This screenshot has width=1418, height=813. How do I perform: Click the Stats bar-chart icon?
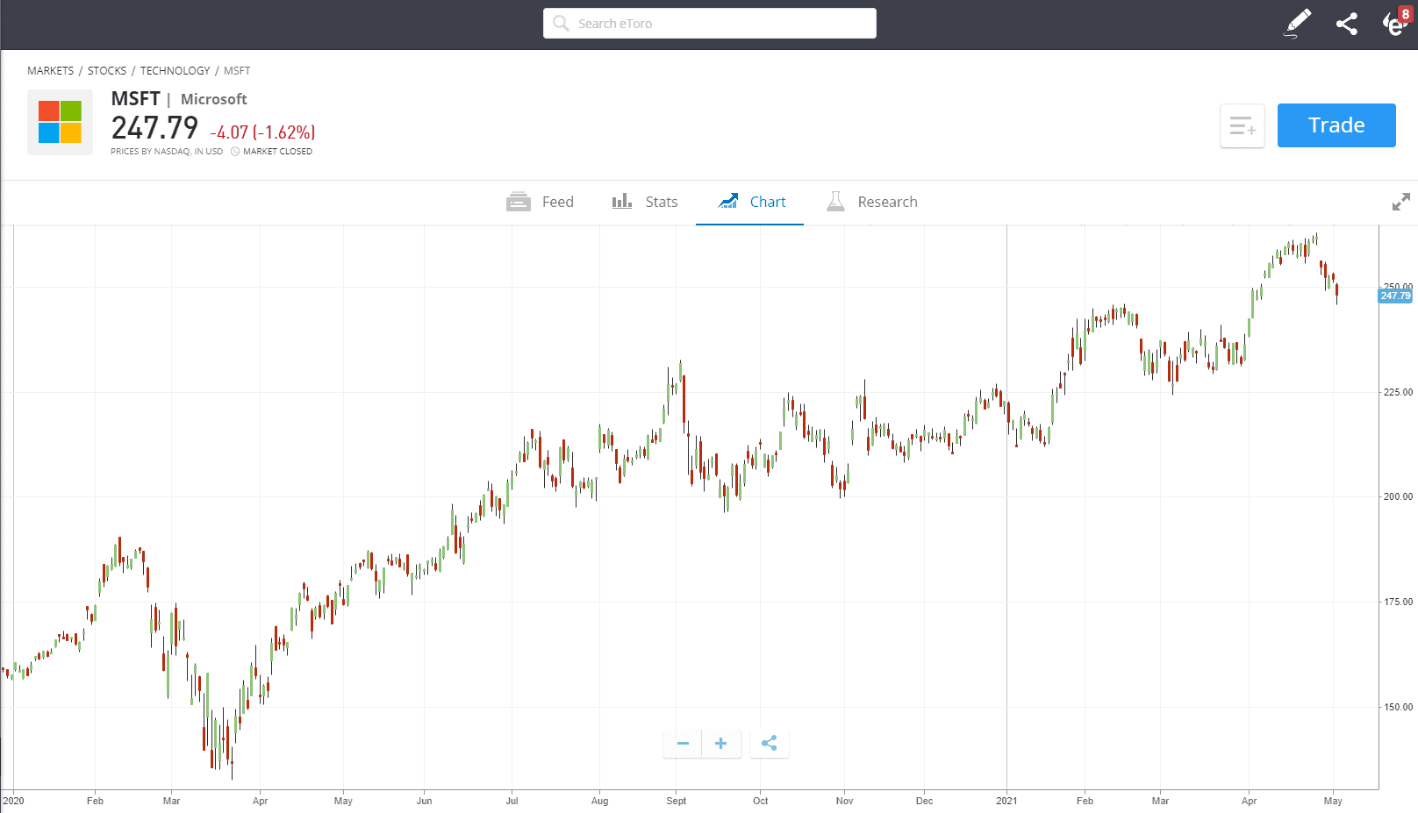[x=622, y=202]
